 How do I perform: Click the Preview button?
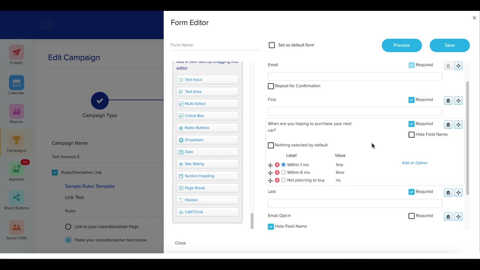pyautogui.click(x=402, y=45)
